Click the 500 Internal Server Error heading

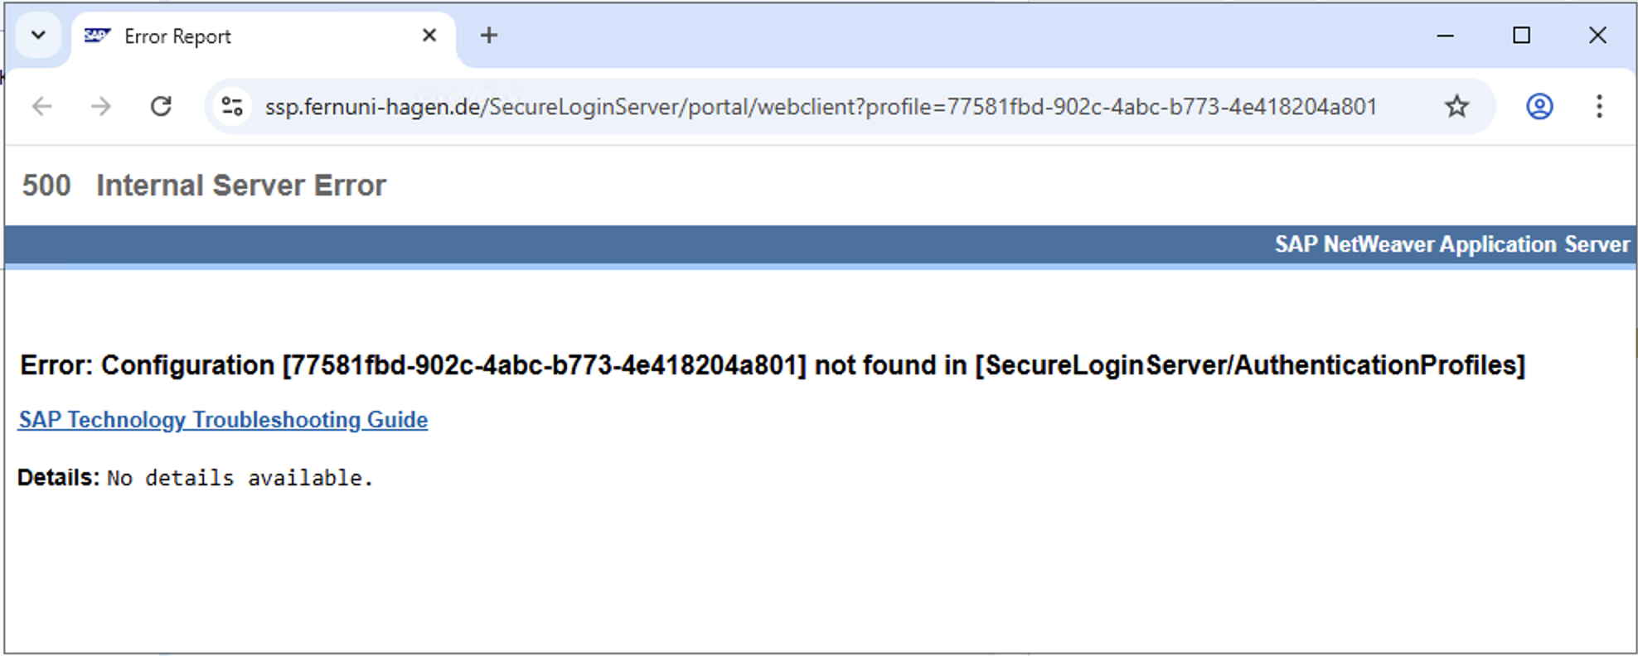pyautogui.click(x=204, y=186)
